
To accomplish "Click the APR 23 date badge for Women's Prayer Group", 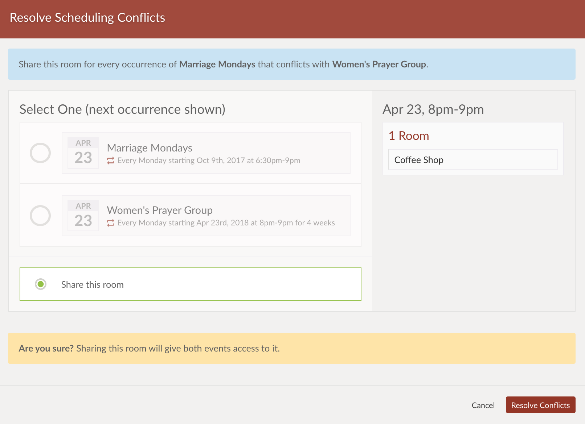I will [x=83, y=216].
